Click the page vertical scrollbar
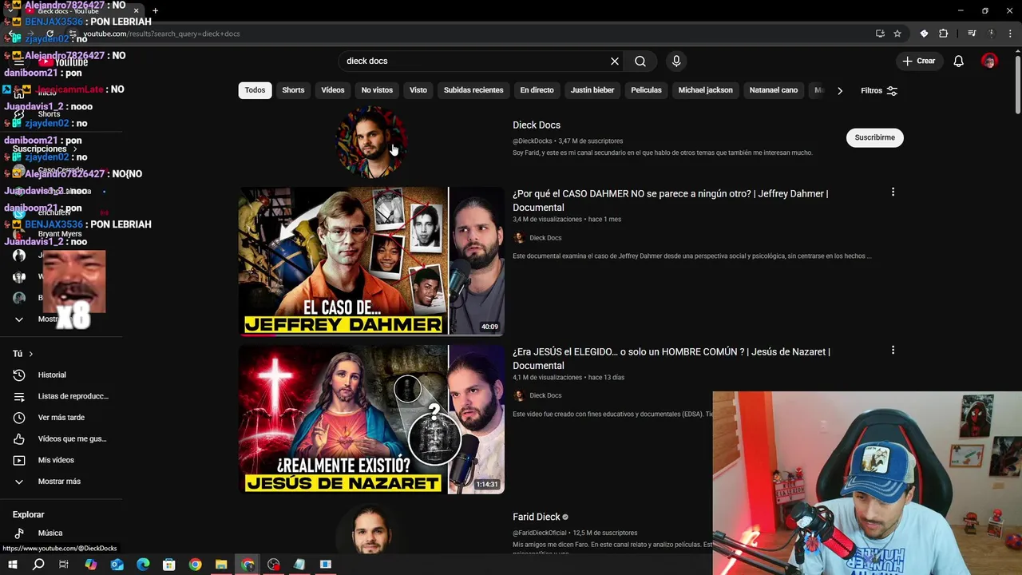The height and width of the screenshot is (575, 1022). tap(1017, 84)
